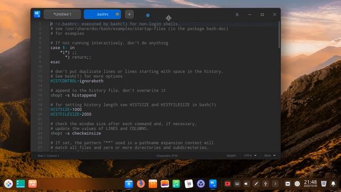Image resolution: width=341 pixels, height=192 pixels.
Task: Close the text editor window
Action: pyautogui.click(x=274, y=14)
